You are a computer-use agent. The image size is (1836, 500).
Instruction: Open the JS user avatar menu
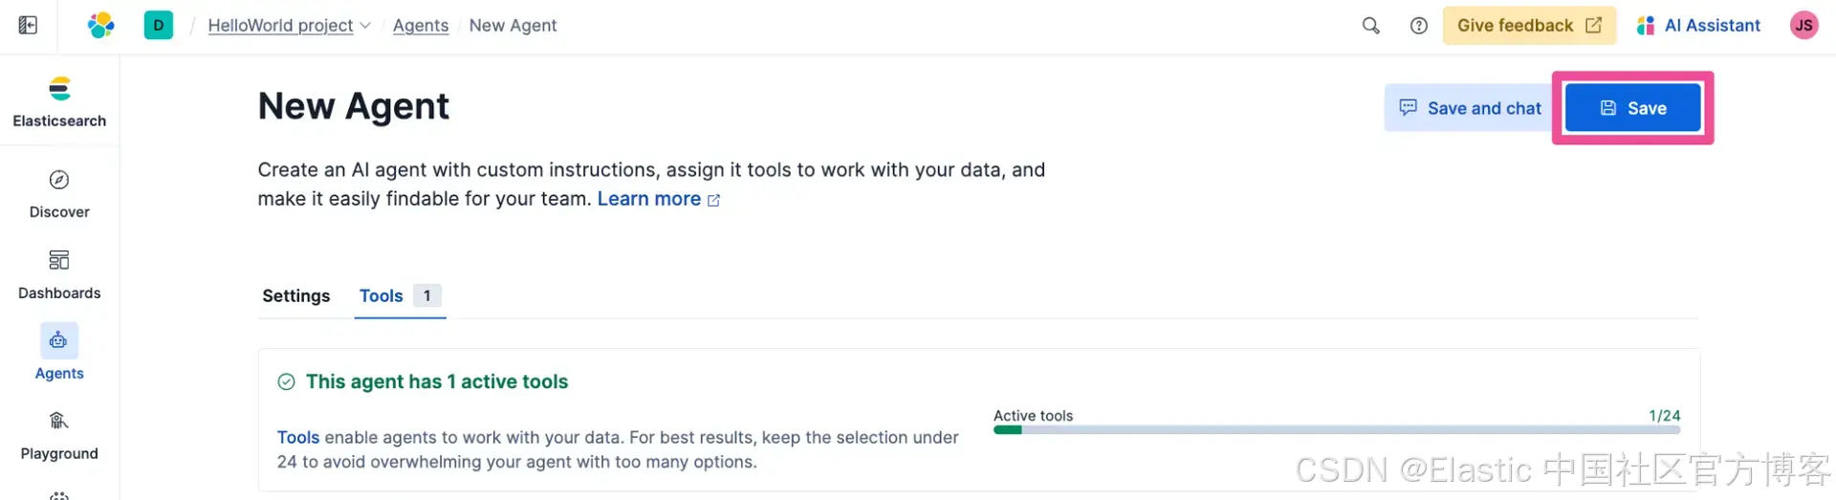point(1803,26)
